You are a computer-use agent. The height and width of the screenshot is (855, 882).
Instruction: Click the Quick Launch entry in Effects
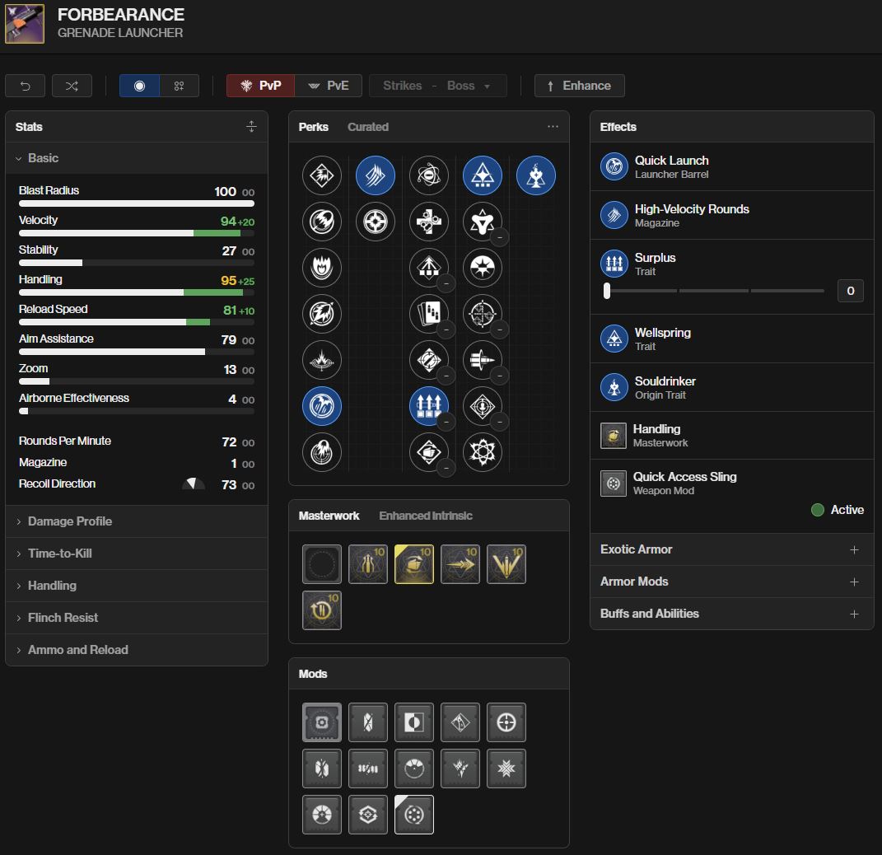pos(732,166)
